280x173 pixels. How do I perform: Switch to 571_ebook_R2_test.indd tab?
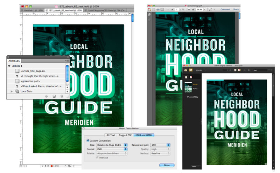coord(64,11)
